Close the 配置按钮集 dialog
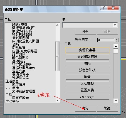Viewport: 126px width, 118px height. pyautogui.click(x=113, y=8)
